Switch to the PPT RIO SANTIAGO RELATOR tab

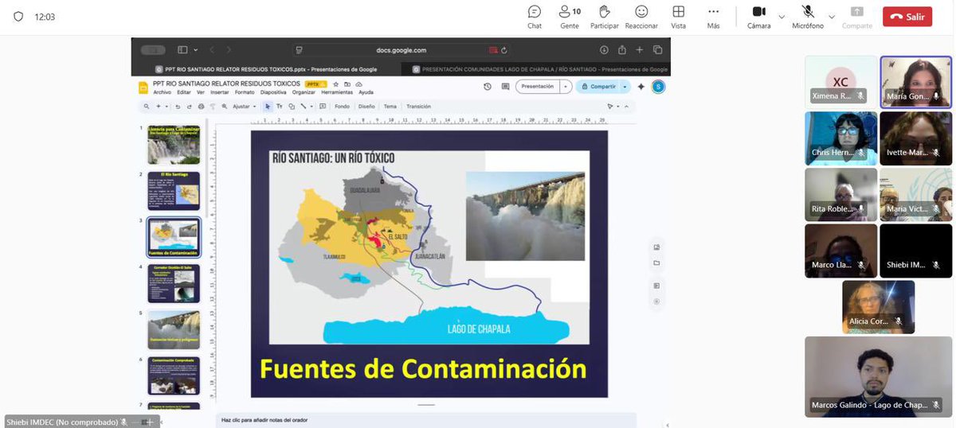267,69
